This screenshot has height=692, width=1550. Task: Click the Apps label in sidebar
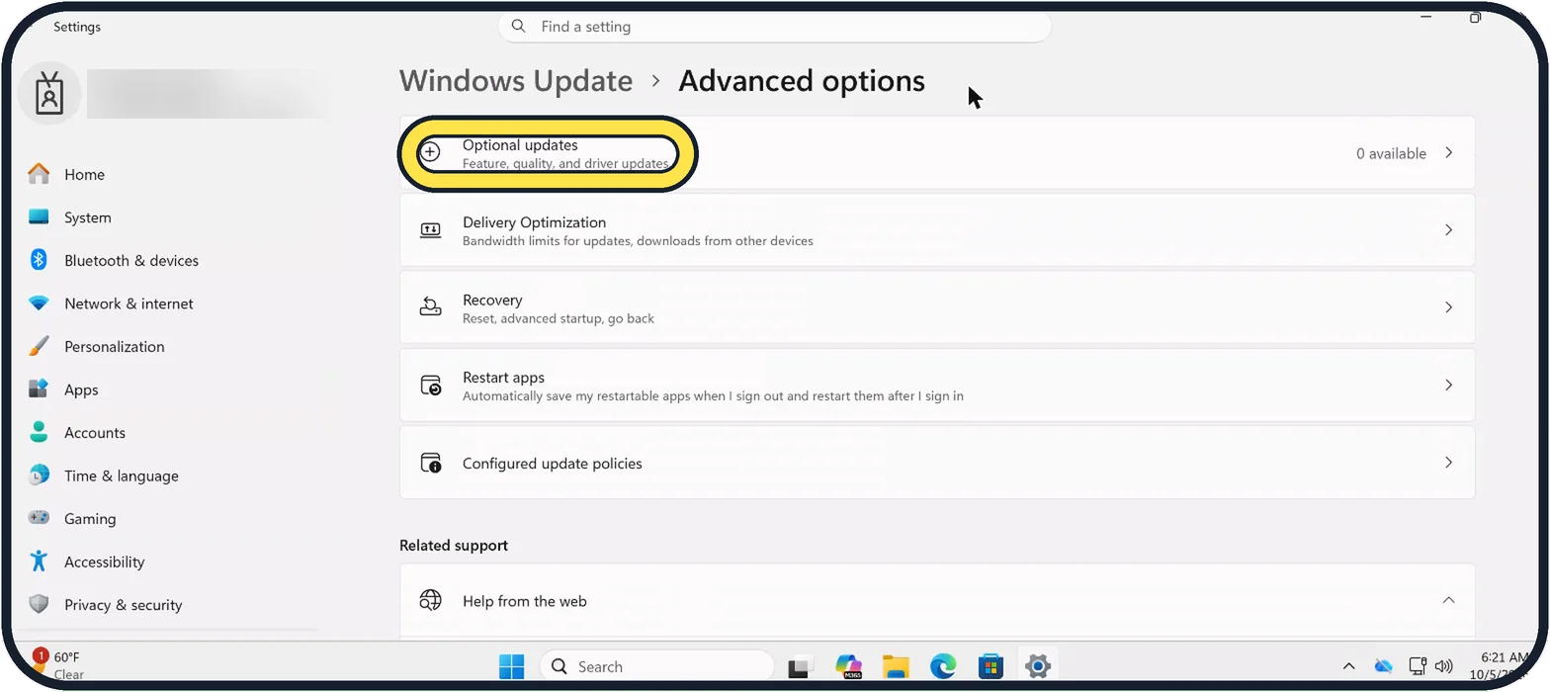pos(81,390)
